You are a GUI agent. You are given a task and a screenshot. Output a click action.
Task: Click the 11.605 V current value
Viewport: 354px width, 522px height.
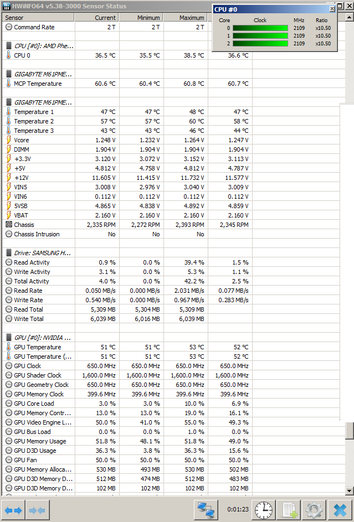(104, 178)
